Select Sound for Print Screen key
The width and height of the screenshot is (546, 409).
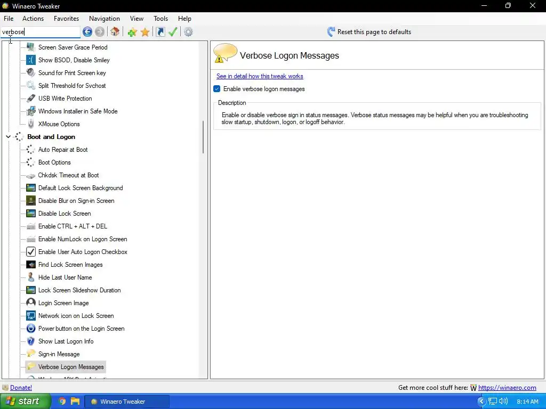coord(72,73)
